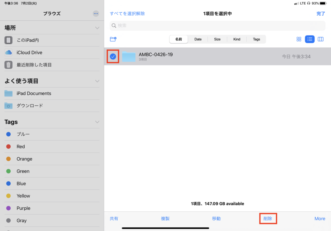331x231 pixels.
Task: Switch to icon grid view
Action: pos(299,39)
